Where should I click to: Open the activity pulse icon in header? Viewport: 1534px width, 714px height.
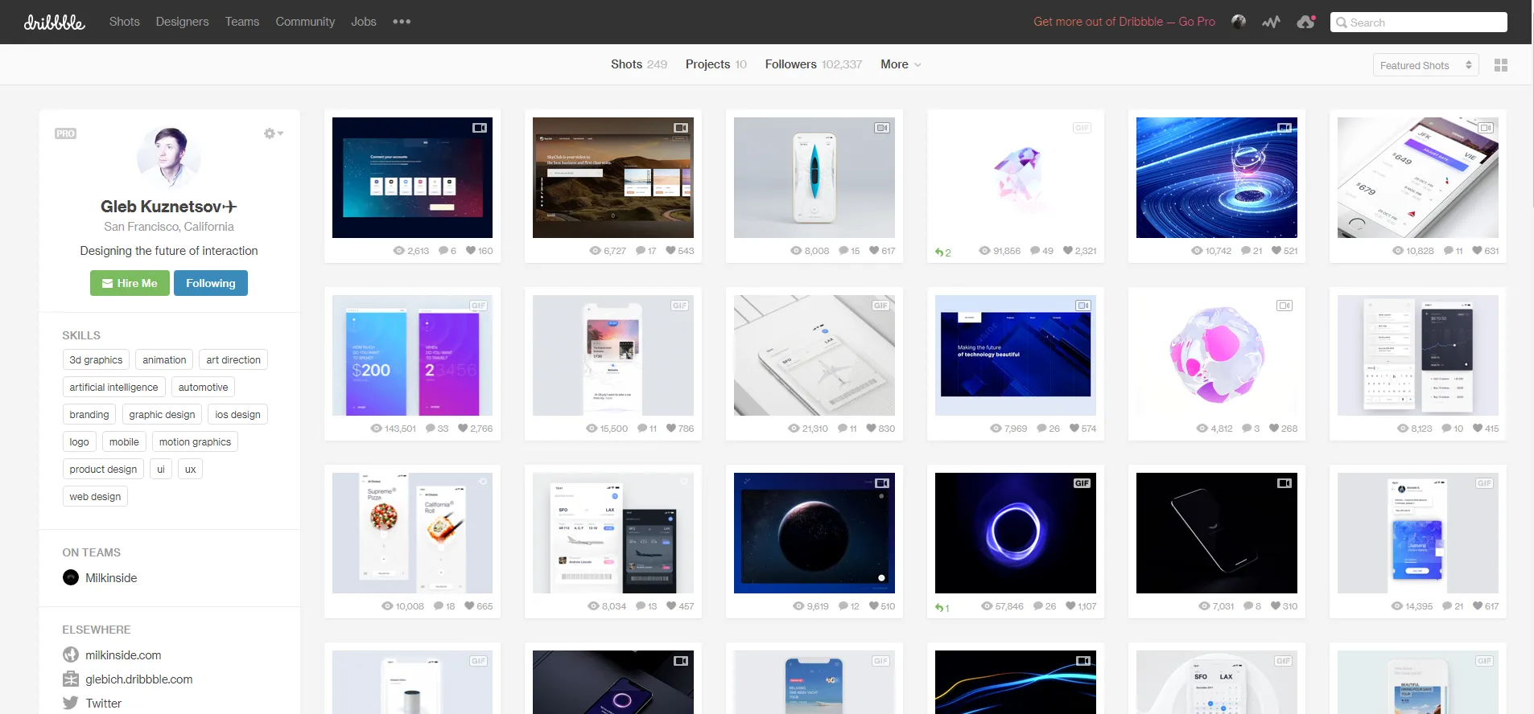tap(1271, 23)
